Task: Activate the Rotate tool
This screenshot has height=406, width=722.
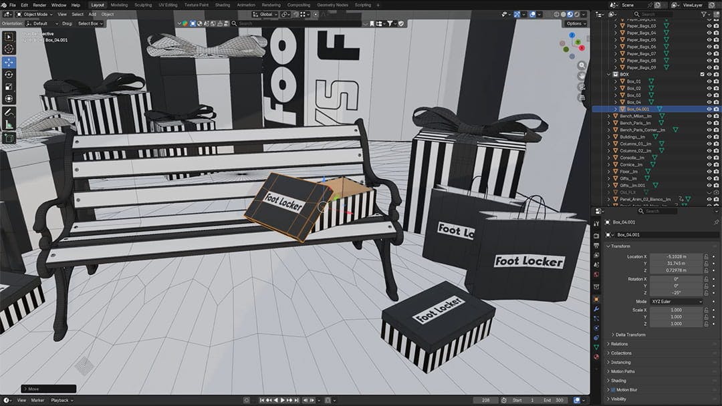Action: click(9, 74)
